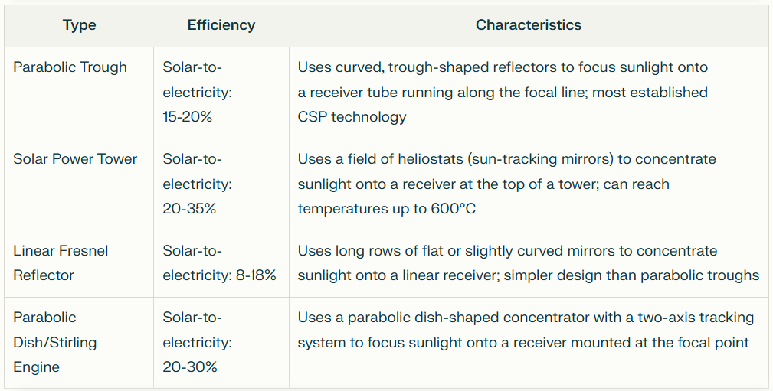Select the Parabolic Trough type cell
This screenshot has width=773, height=391.
[x=79, y=93]
